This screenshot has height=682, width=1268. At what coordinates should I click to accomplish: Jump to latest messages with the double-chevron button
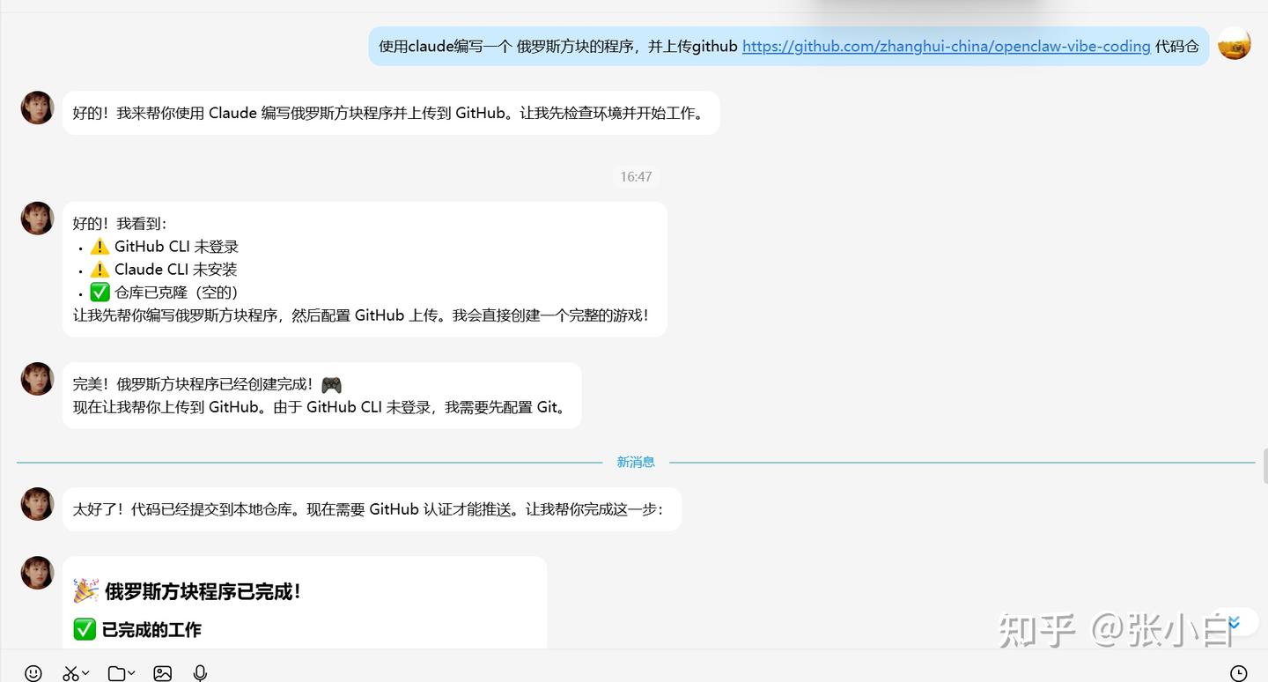(x=1234, y=623)
